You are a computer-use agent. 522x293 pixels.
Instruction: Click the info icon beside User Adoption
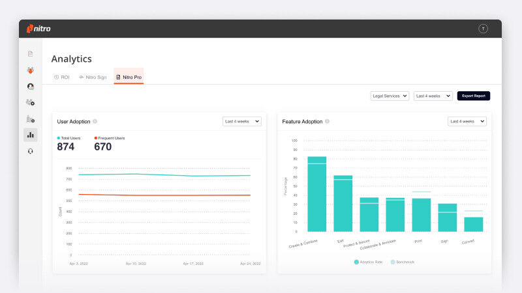(x=95, y=121)
